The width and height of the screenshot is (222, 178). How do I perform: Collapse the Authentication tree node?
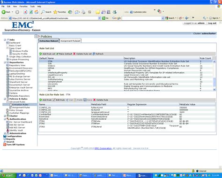point(5,119)
